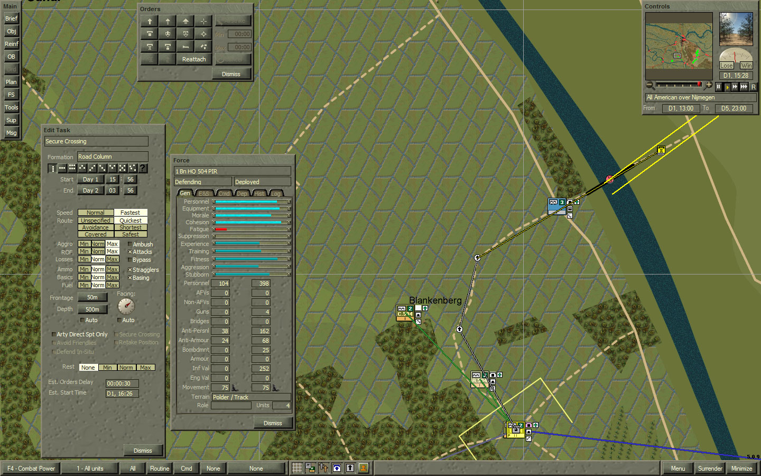Open the task type field Secure Crossing
The height and width of the screenshot is (476, 761).
click(x=96, y=141)
